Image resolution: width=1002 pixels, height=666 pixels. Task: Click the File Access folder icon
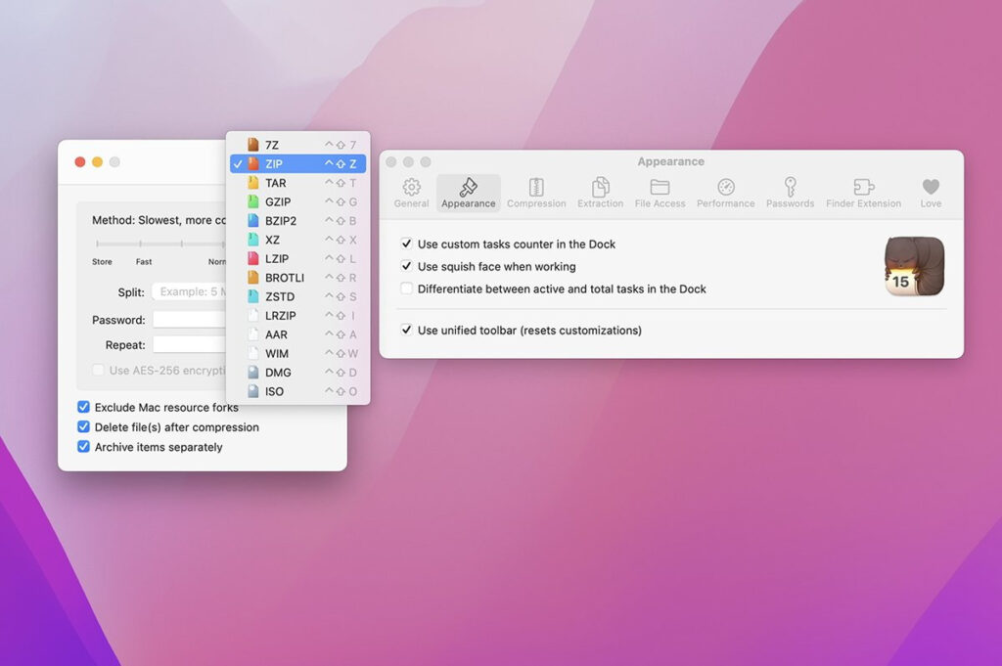pos(660,188)
